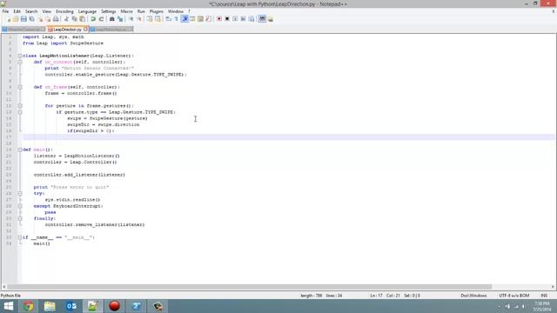
Task: Click the Replace toolbar icon
Action: [120, 19]
